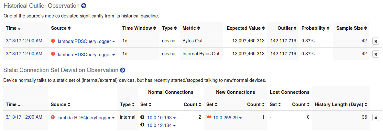Dismiss the Bytes Out outlier row
The image size is (383, 131).
pyautogui.click(x=376, y=41)
